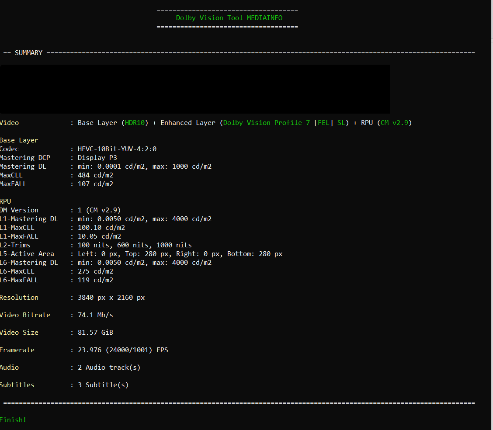Click the L6-Mastering DL value line
Screen dimensions: 493x430
point(145,263)
